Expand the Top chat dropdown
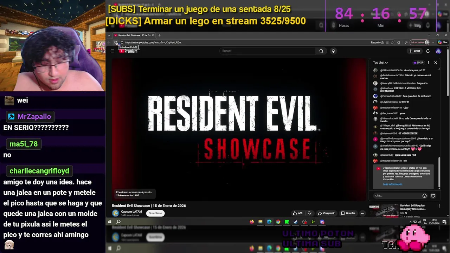Image resolution: width=450 pixels, height=253 pixels. tap(380, 63)
